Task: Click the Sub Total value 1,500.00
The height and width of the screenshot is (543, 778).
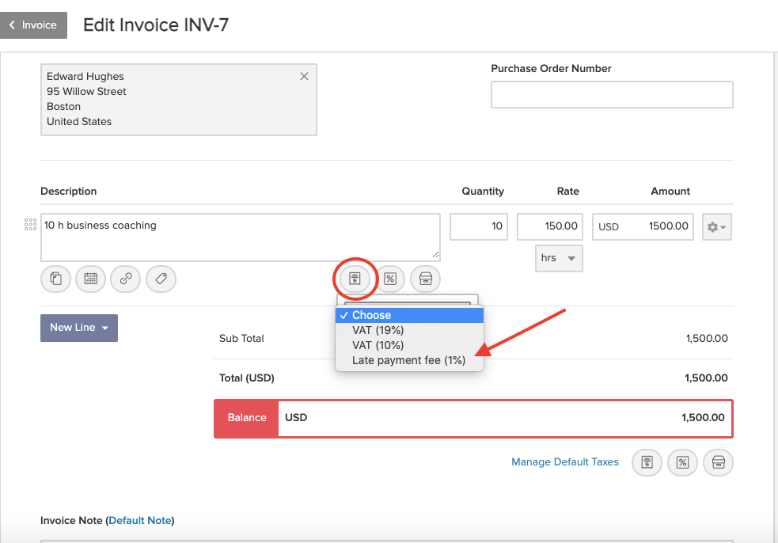Action: pos(707,339)
